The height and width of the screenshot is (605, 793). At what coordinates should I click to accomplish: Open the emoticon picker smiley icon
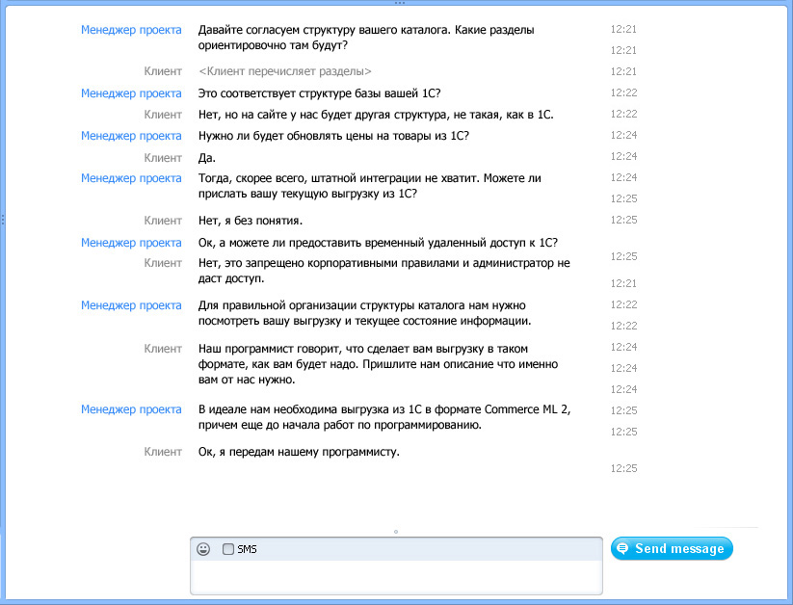click(203, 549)
